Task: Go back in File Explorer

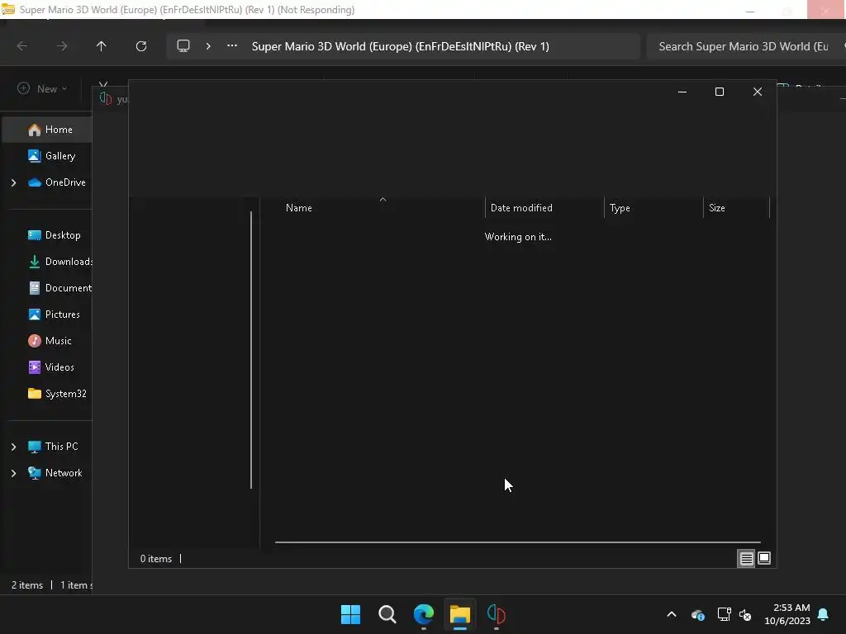Action: click(22, 46)
